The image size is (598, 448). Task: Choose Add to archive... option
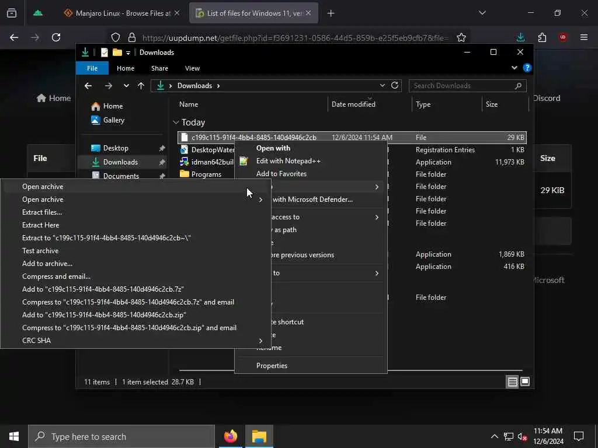pos(47,264)
